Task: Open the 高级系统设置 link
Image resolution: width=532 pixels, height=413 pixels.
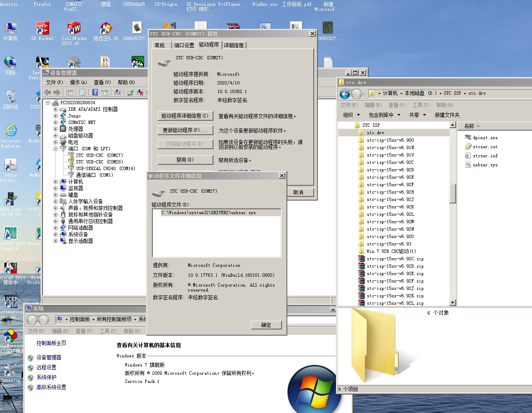Action: pos(51,387)
